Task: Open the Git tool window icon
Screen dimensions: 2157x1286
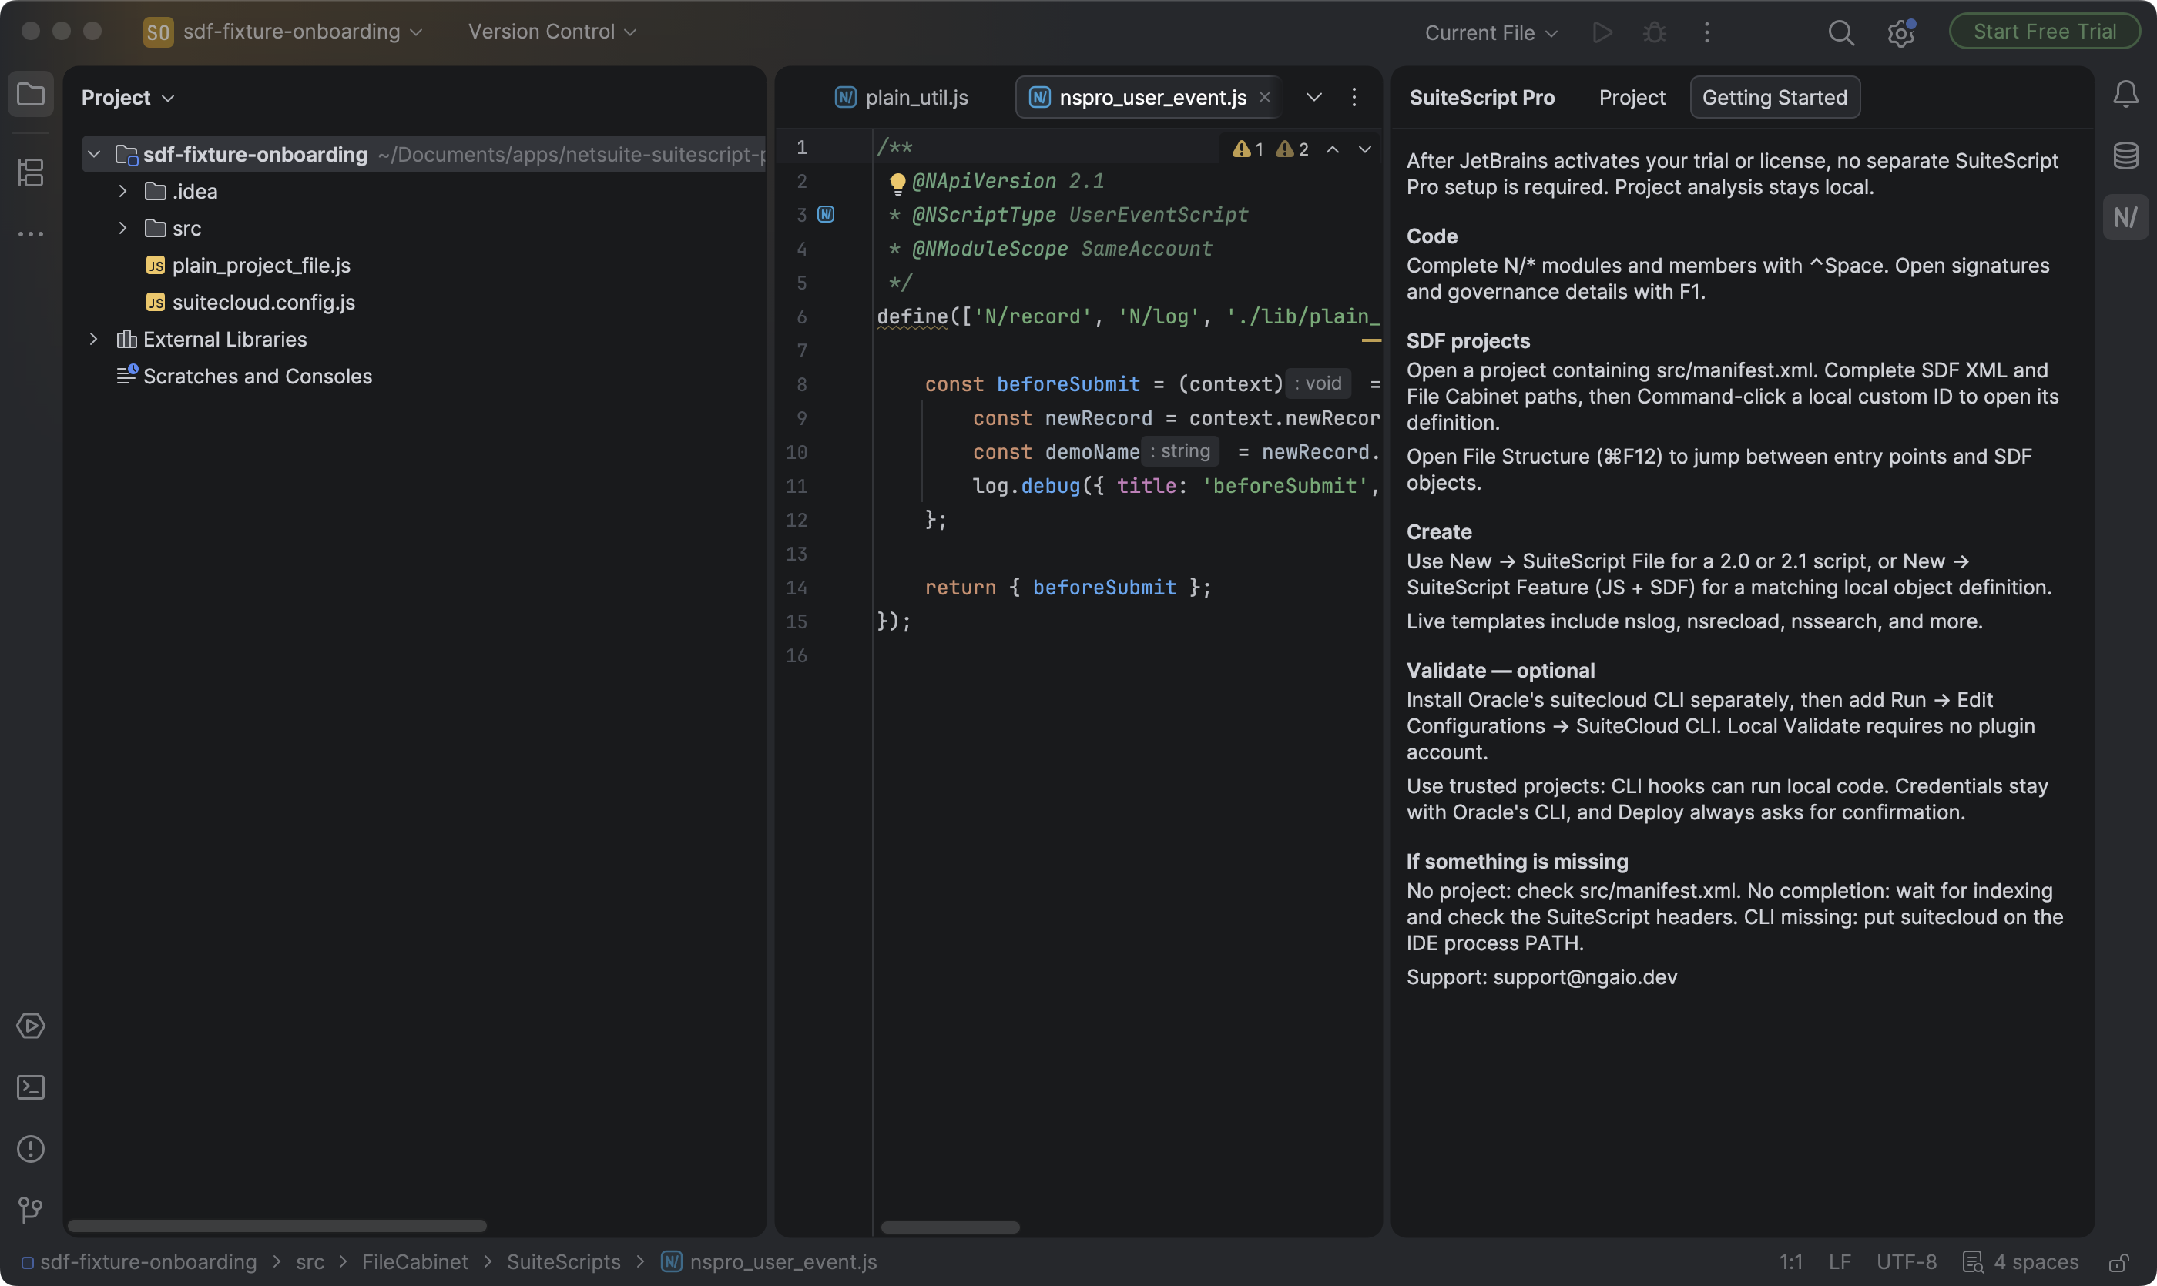Action: (x=32, y=1210)
